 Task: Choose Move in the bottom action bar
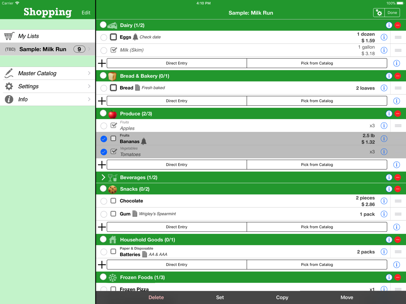click(x=346, y=298)
